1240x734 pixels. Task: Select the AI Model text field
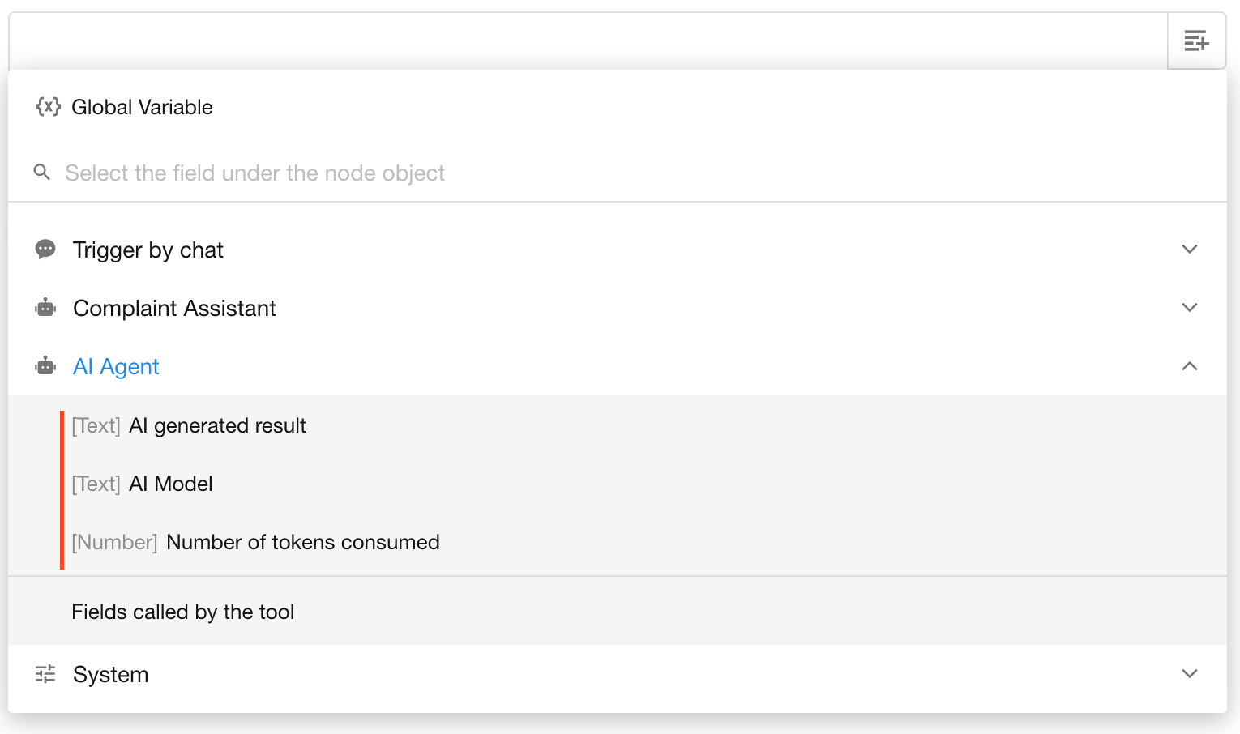170,484
